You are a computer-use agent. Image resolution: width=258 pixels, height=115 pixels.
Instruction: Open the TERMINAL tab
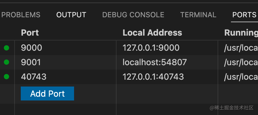tap(198, 15)
